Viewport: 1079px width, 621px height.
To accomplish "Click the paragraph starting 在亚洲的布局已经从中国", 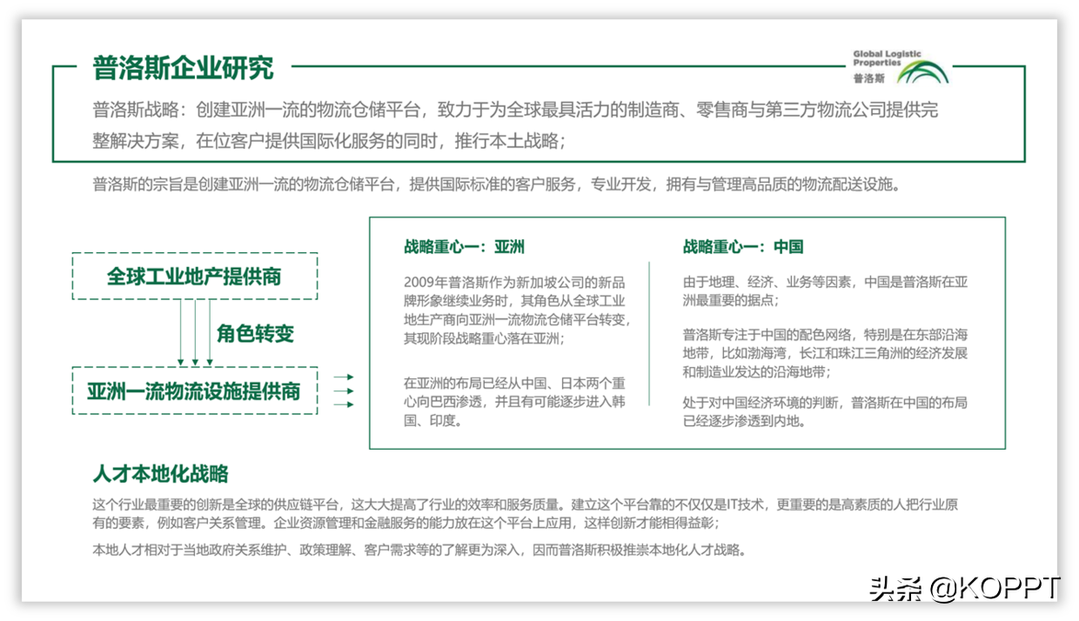I will point(514,402).
